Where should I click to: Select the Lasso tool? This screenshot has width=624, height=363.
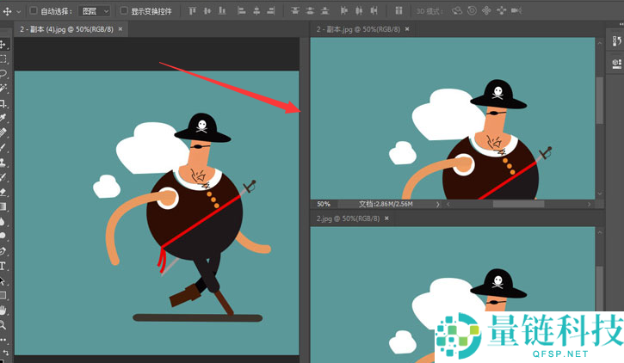[x=4, y=73]
